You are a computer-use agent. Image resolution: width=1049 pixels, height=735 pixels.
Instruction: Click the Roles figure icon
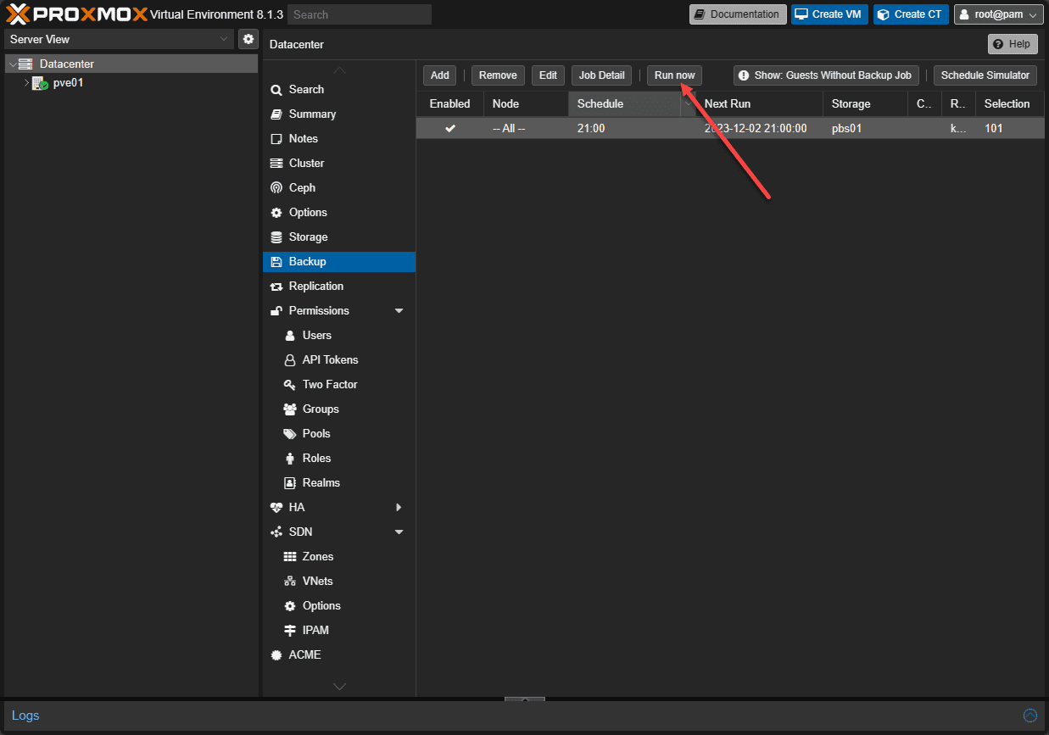(290, 459)
